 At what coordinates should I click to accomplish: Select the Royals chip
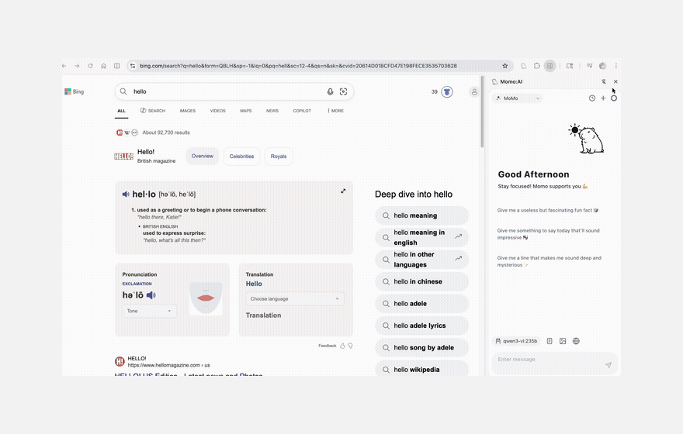[279, 157]
